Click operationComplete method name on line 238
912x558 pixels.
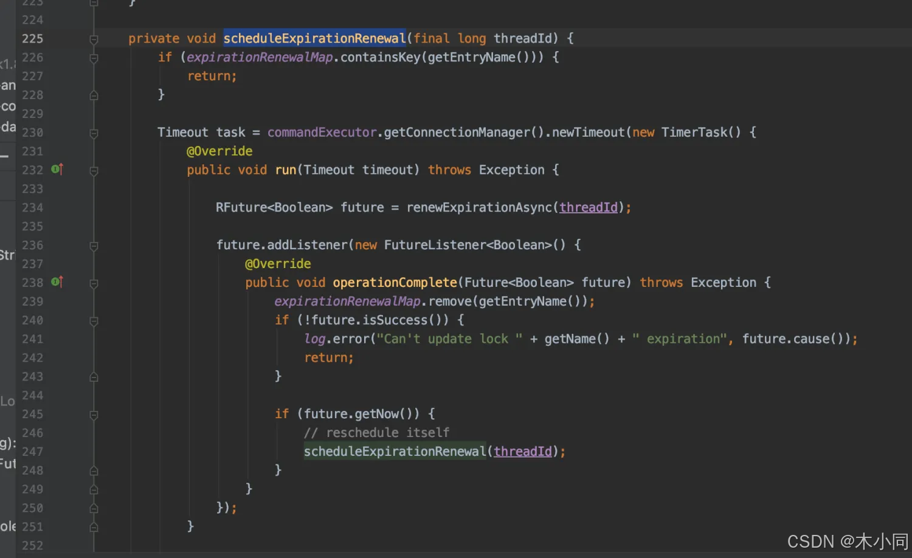tap(395, 282)
